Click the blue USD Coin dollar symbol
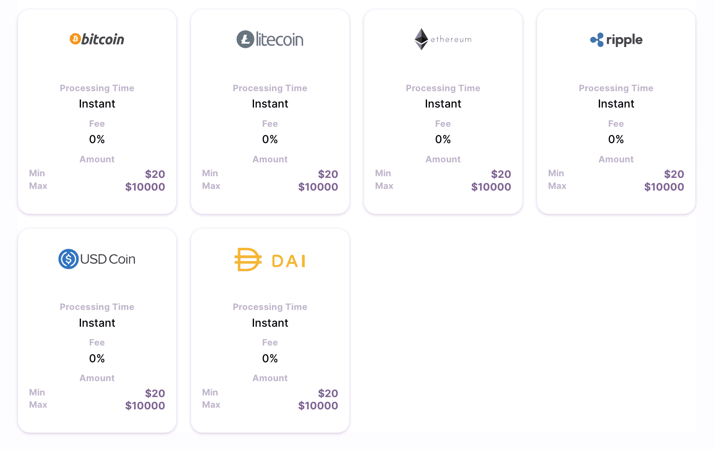The width and height of the screenshot is (715, 449). pos(68,259)
